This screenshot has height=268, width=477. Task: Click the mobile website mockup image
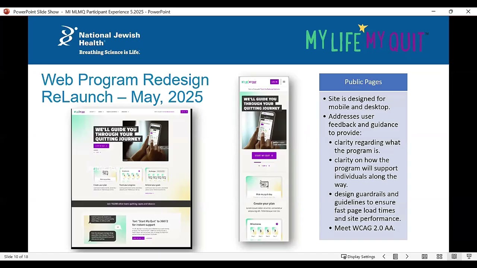point(264,159)
